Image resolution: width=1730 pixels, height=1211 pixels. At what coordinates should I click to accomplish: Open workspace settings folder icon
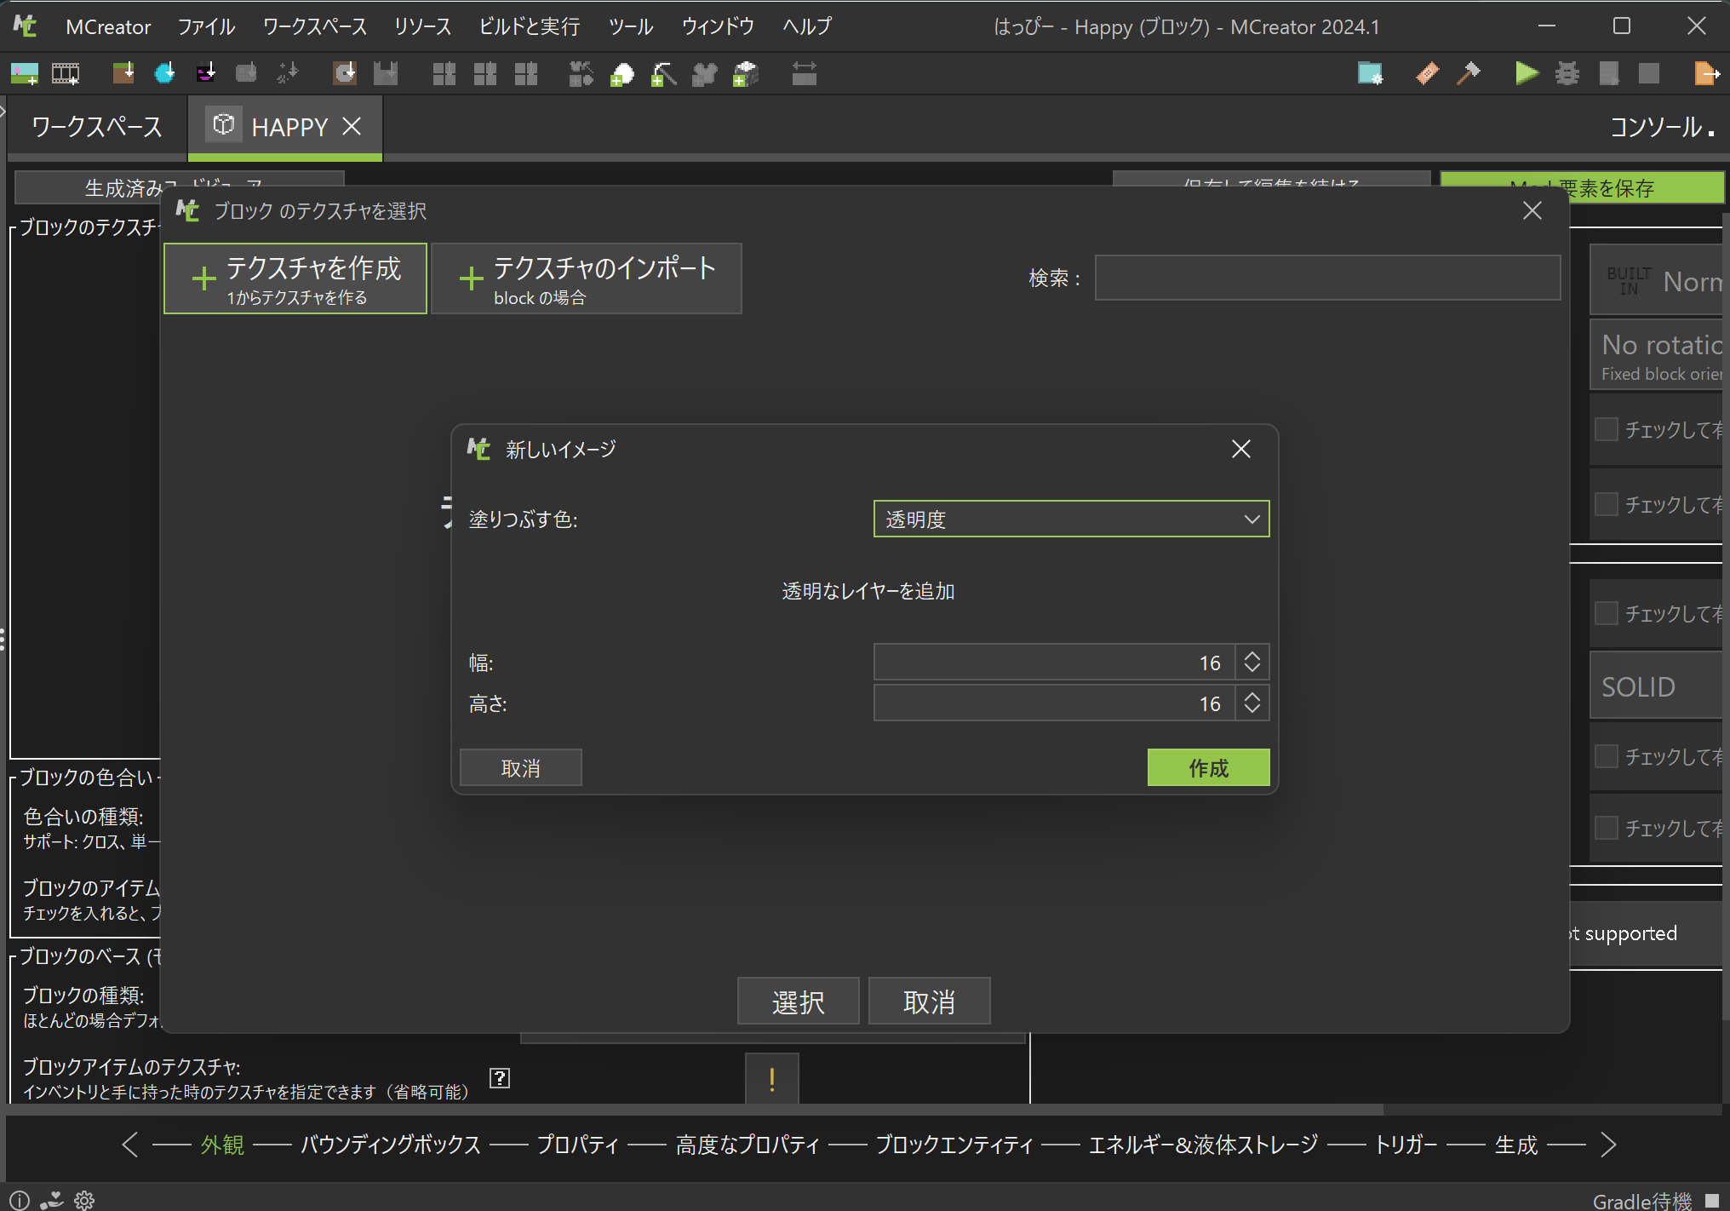click(x=1370, y=73)
